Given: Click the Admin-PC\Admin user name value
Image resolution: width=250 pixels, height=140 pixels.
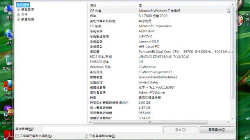Looking at the screenshot, I should (152, 93).
